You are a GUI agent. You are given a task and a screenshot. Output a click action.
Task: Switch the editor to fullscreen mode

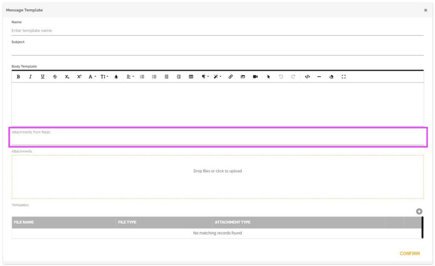[343, 77]
